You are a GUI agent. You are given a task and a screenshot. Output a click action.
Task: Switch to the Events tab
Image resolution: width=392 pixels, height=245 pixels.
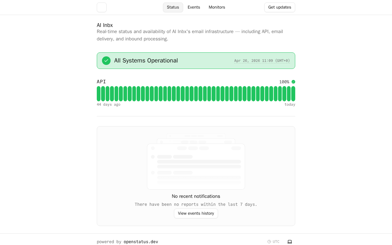tap(194, 7)
